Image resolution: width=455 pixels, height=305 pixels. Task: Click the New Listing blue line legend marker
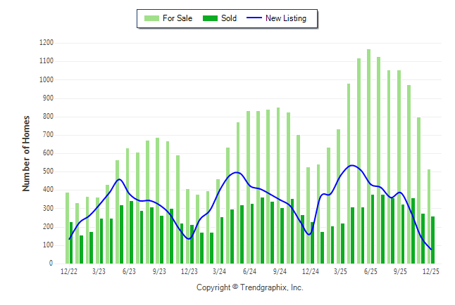coord(255,18)
